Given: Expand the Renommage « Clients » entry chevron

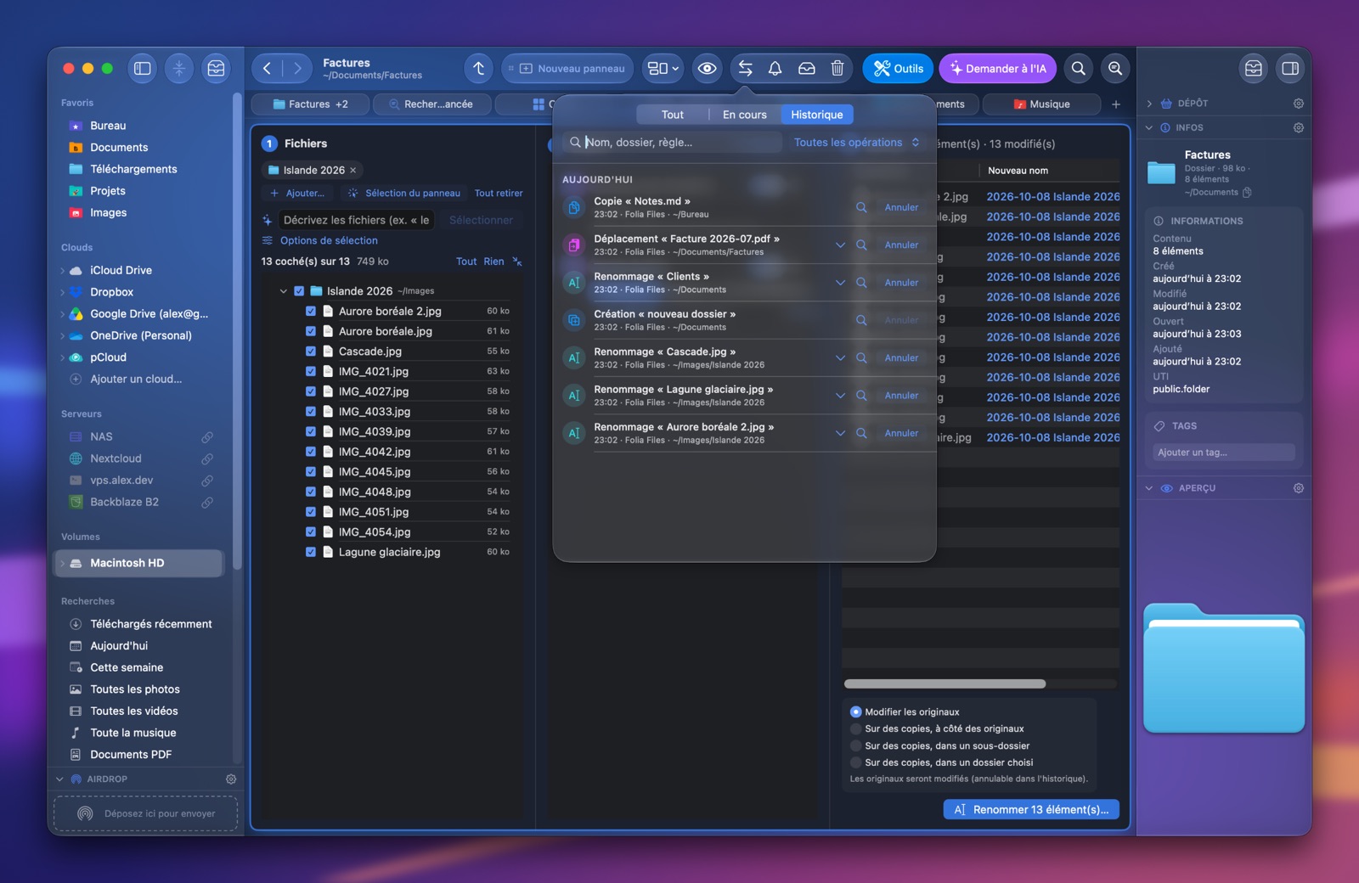Looking at the screenshot, I should (840, 283).
